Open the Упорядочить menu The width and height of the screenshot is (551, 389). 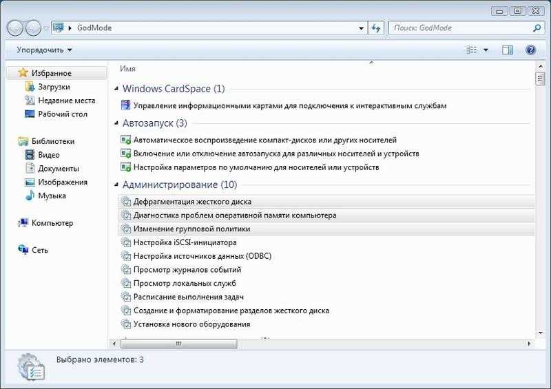click(44, 50)
